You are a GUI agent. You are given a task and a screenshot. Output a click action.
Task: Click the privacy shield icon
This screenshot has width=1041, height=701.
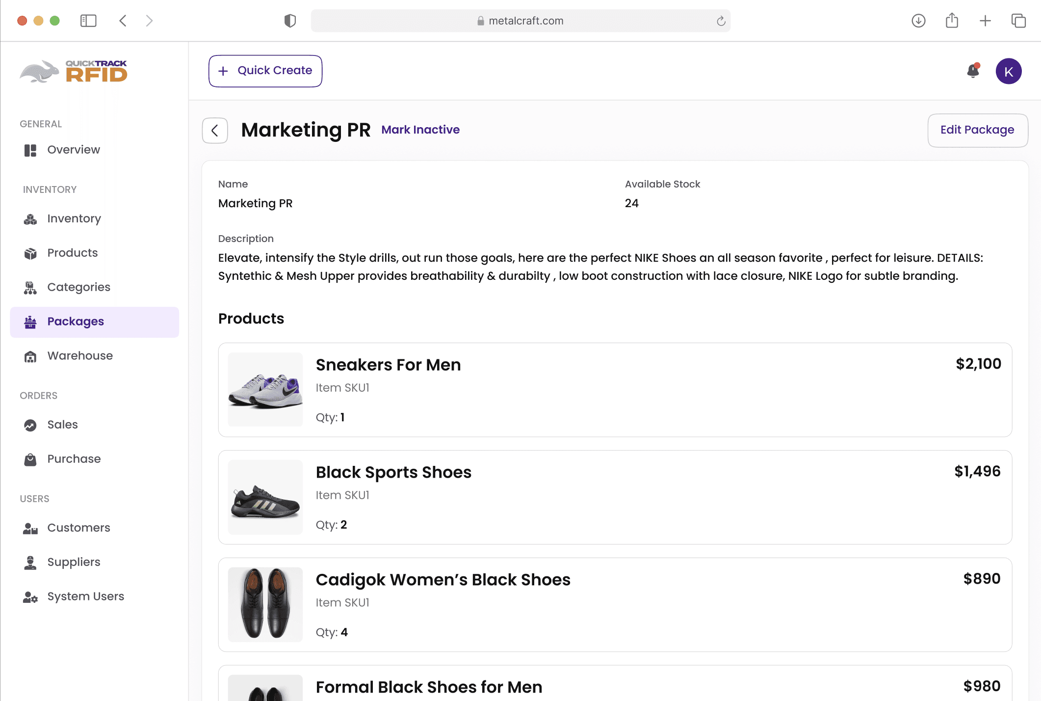click(290, 21)
